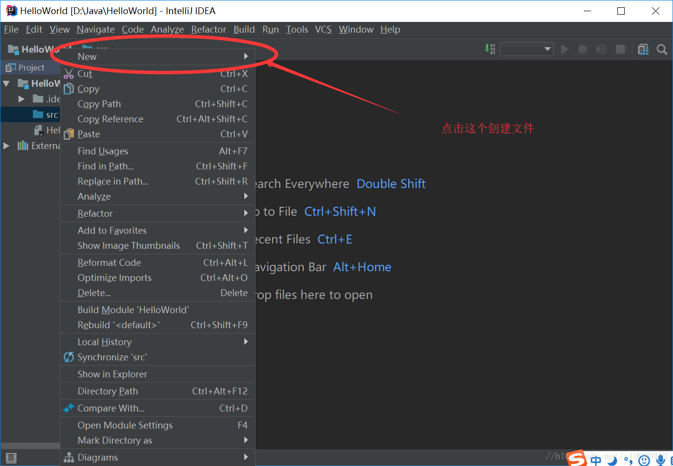Choose Cut from the context menu
673x466 pixels.
[158, 74]
